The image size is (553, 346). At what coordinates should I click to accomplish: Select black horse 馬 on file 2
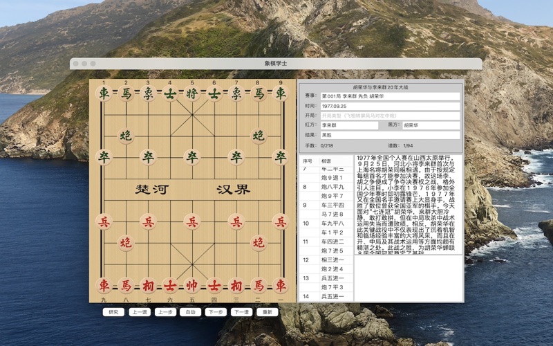[126, 94]
